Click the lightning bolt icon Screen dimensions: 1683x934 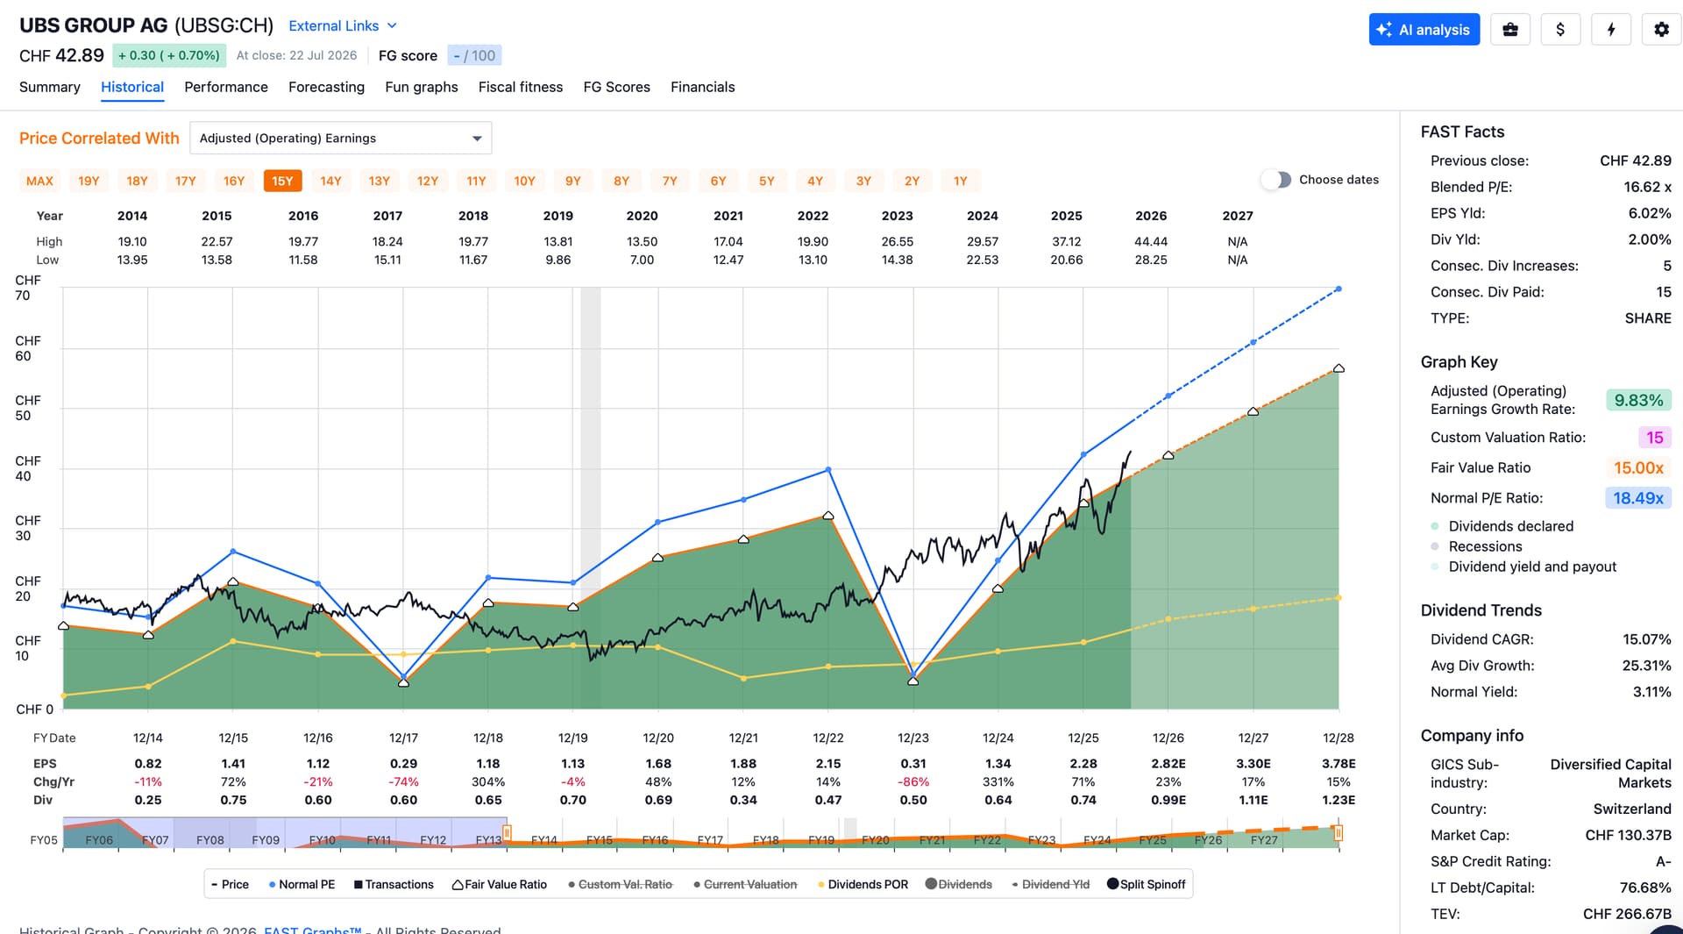pos(1611,30)
